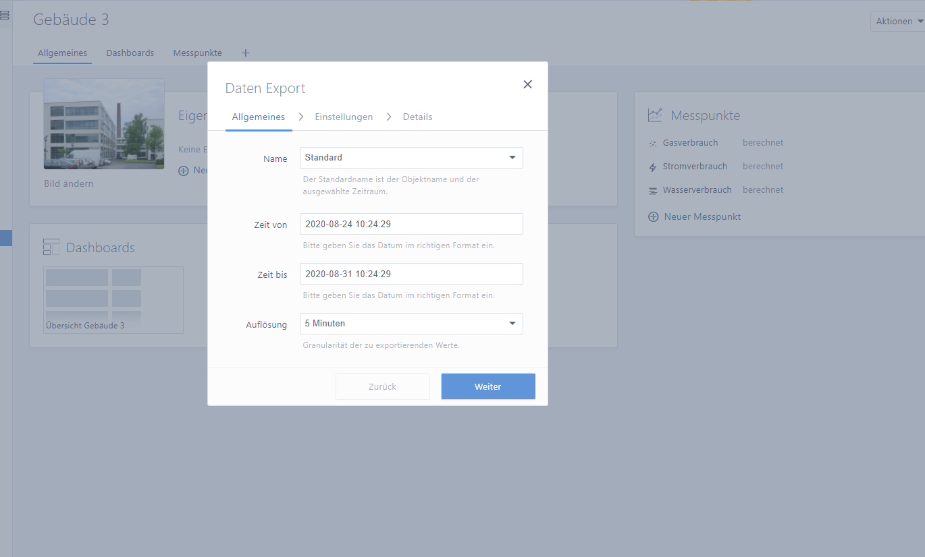Click the Messpunkte chart icon
Viewport: 925px width, 557px height.
click(x=654, y=115)
